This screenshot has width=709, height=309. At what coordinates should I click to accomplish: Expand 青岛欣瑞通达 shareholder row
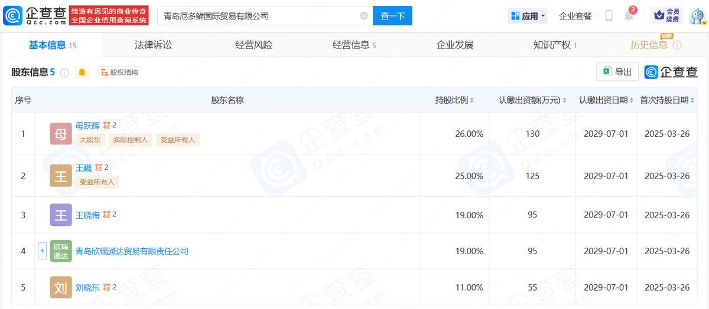point(42,251)
